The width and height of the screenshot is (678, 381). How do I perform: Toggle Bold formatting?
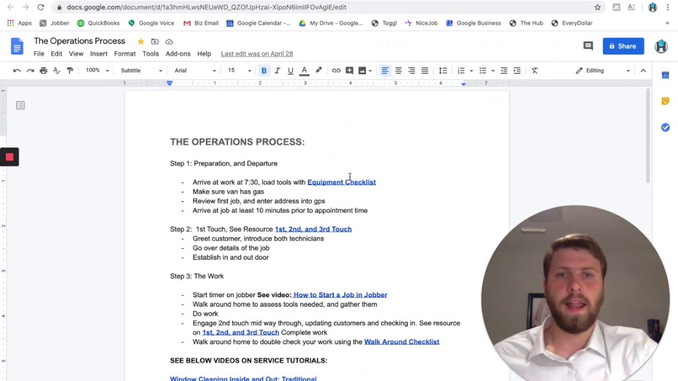coord(264,70)
